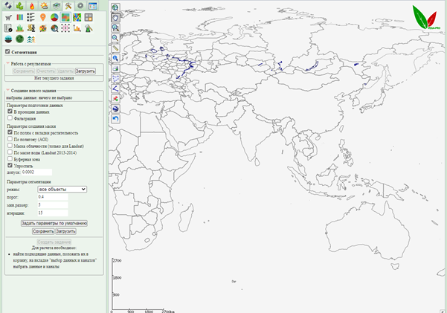This screenshot has width=447, height=313.
Task: Collapse the Работа с результатами section
Action: tap(7, 64)
